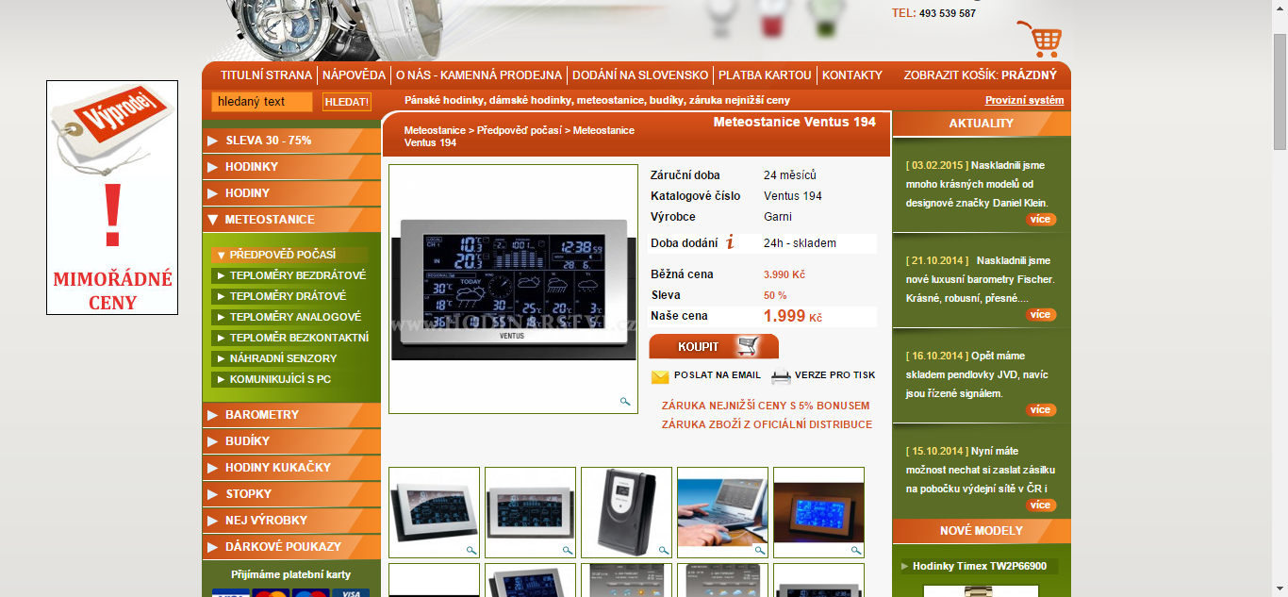Click the KOUPIT buy button
This screenshot has width=1288, height=597.
coord(714,346)
